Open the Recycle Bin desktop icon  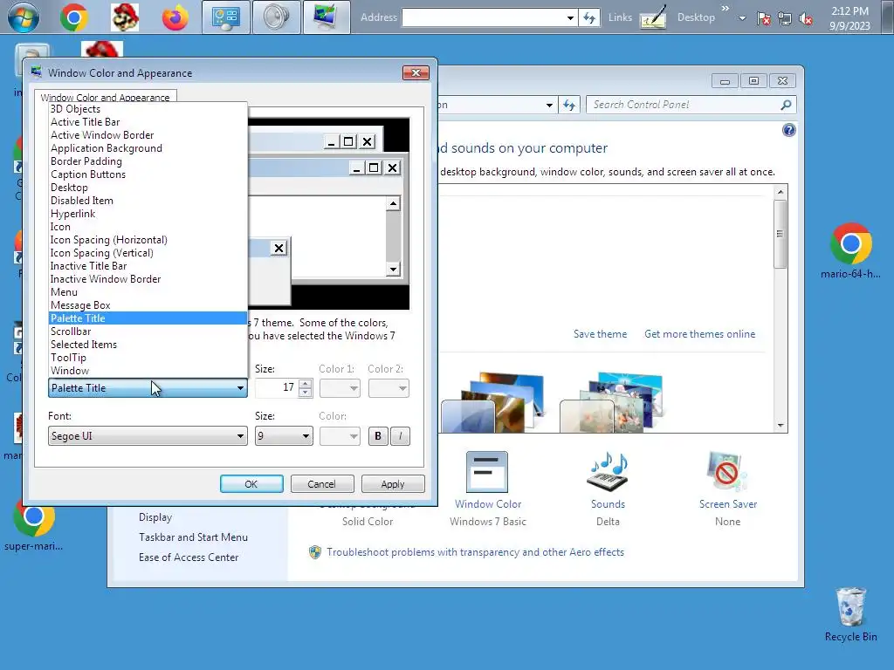[850, 614]
